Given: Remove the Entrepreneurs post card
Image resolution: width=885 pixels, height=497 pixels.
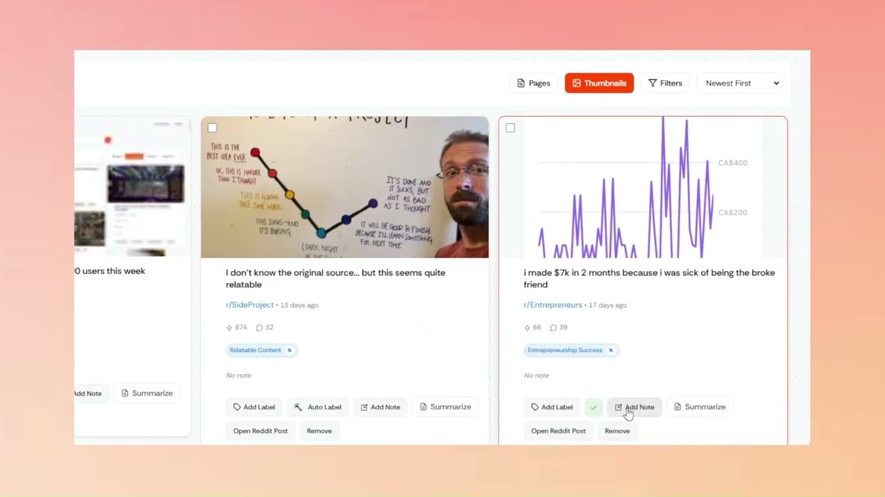Looking at the screenshot, I should click(617, 431).
